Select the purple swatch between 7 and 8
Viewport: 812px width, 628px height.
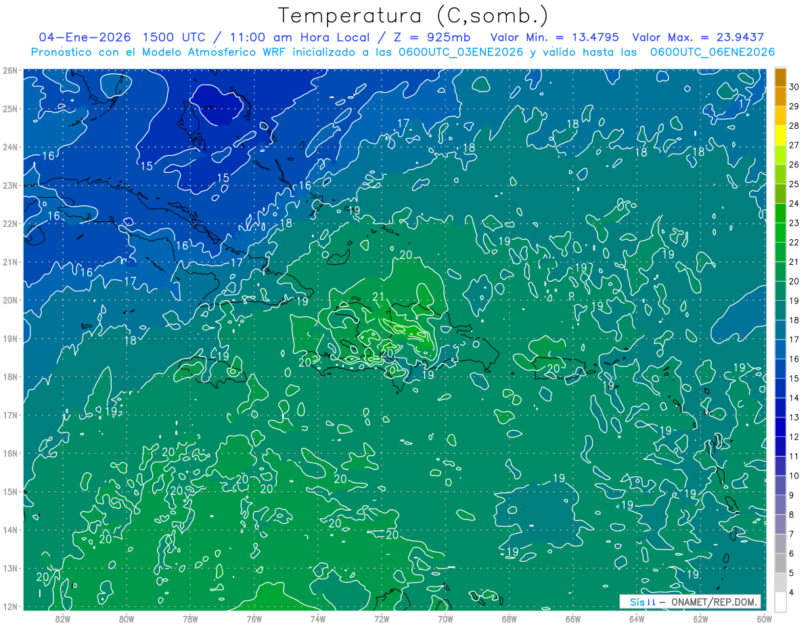point(780,524)
